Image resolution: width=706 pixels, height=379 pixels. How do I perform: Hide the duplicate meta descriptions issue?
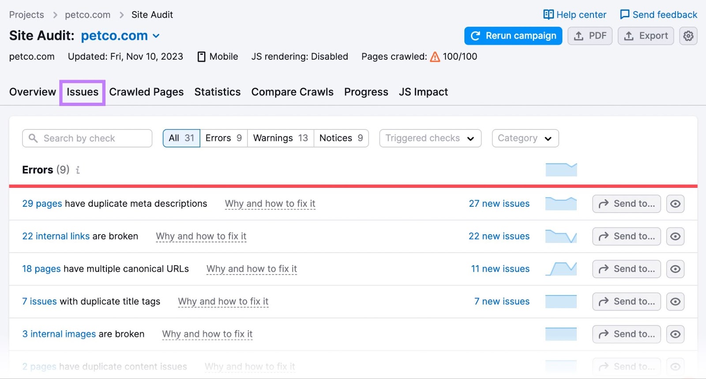[x=675, y=204]
